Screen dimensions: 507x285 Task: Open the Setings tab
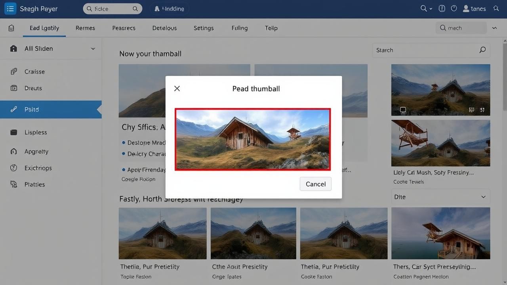point(204,28)
